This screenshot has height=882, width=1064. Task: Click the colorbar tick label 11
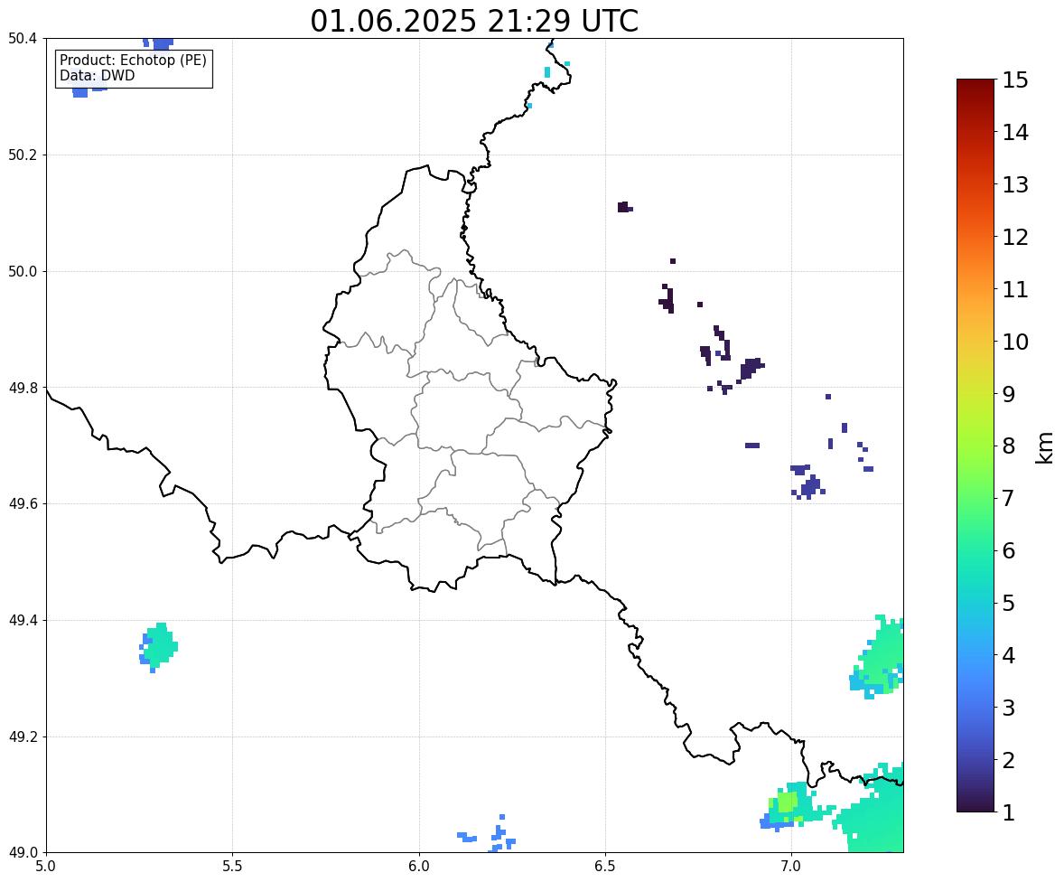1015,289
